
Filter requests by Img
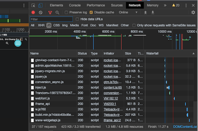pyautogui.click(x=65, y=26)
